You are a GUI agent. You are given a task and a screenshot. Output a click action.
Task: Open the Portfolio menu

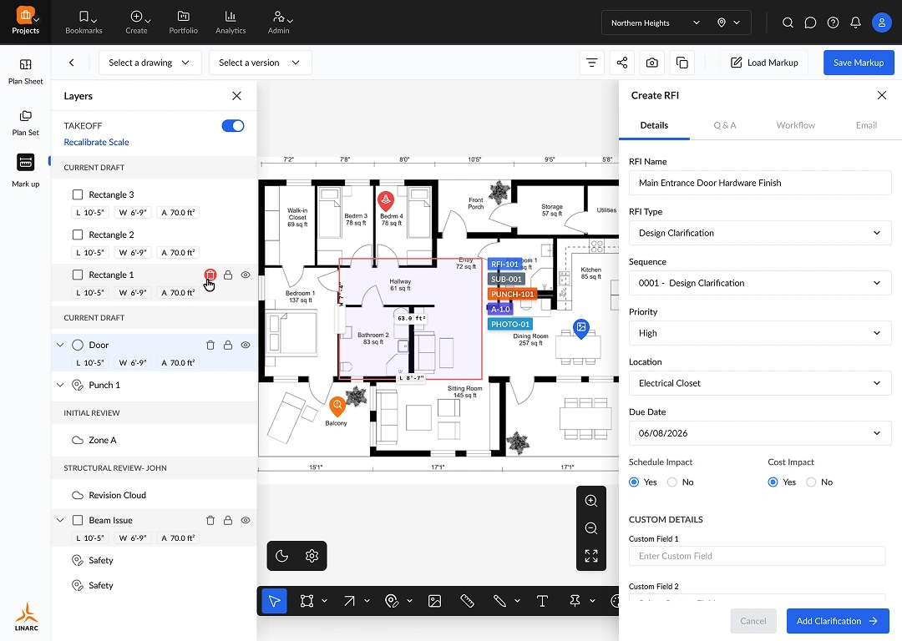pyautogui.click(x=184, y=23)
